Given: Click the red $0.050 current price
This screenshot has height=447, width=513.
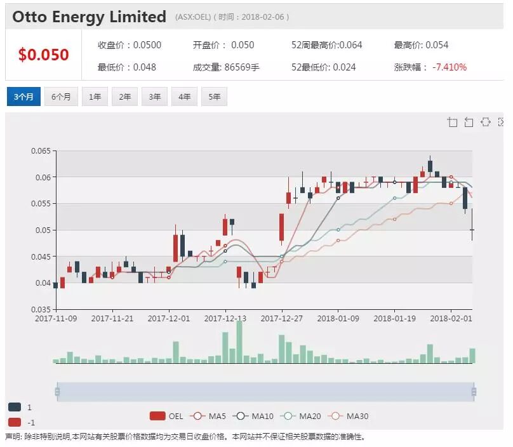Looking at the screenshot, I should pyautogui.click(x=44, y=55).
